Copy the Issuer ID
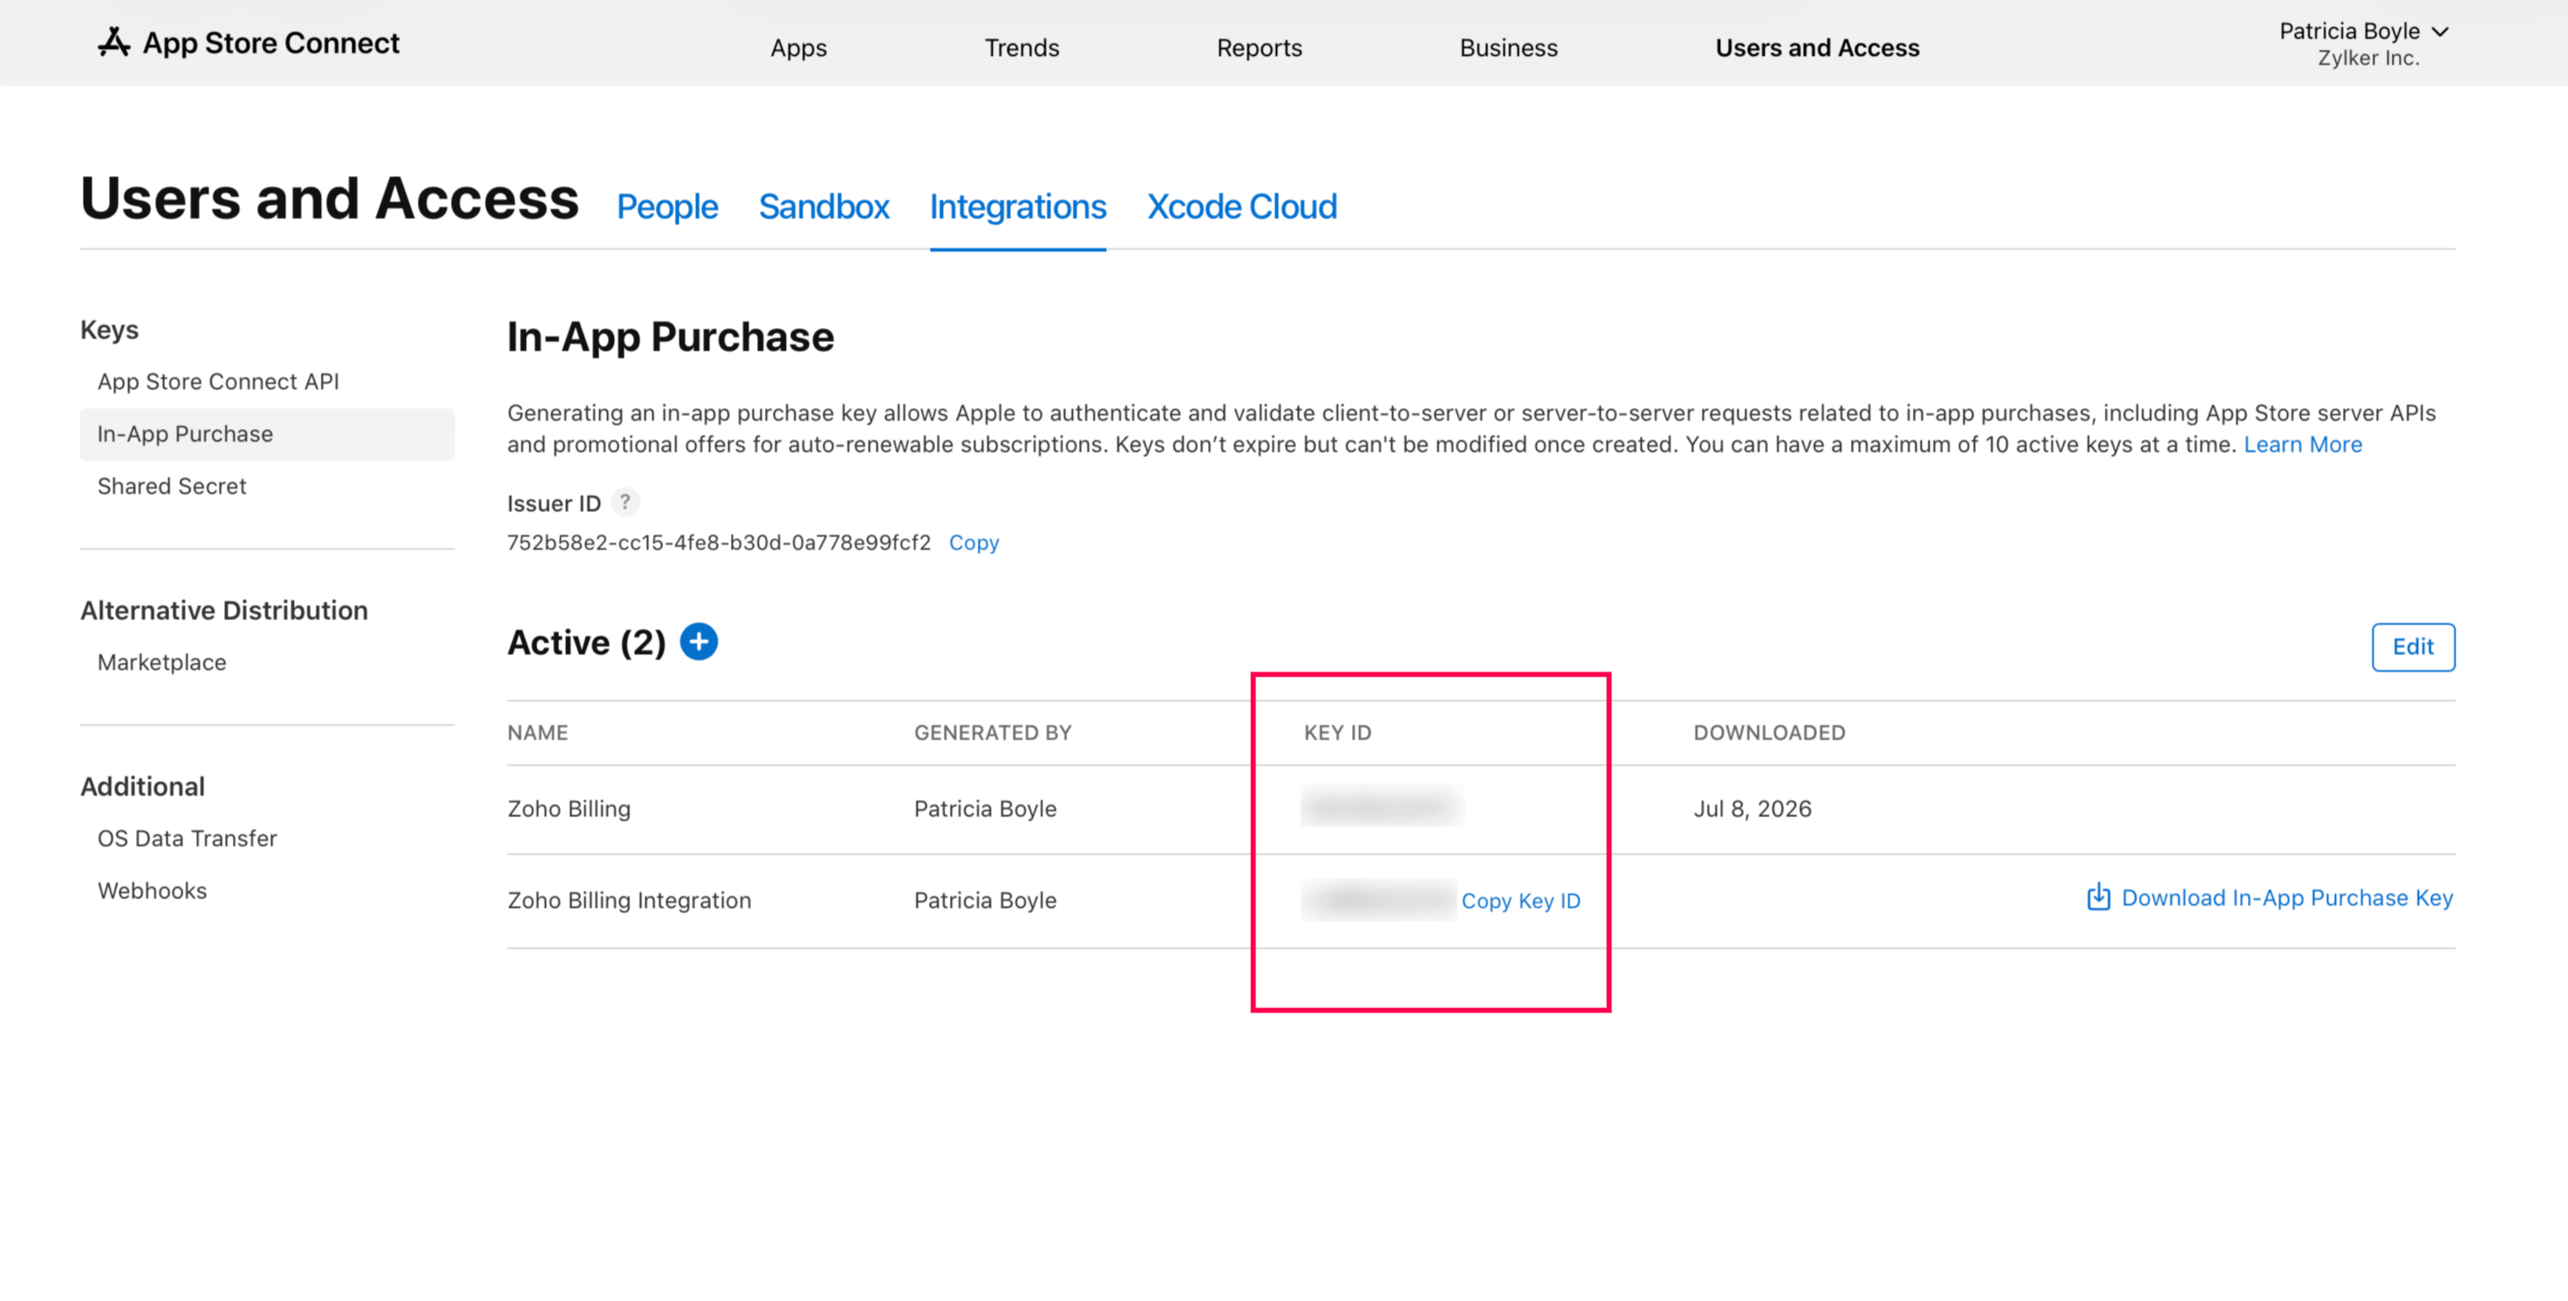 (974, 542)
